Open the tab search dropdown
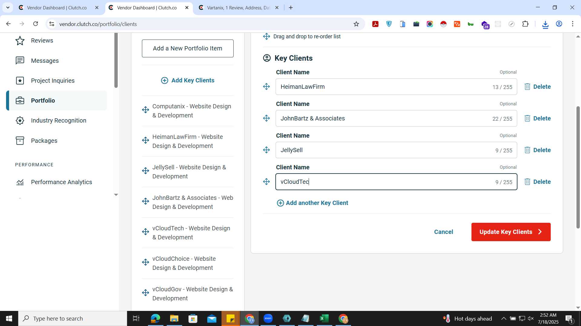 8,8
